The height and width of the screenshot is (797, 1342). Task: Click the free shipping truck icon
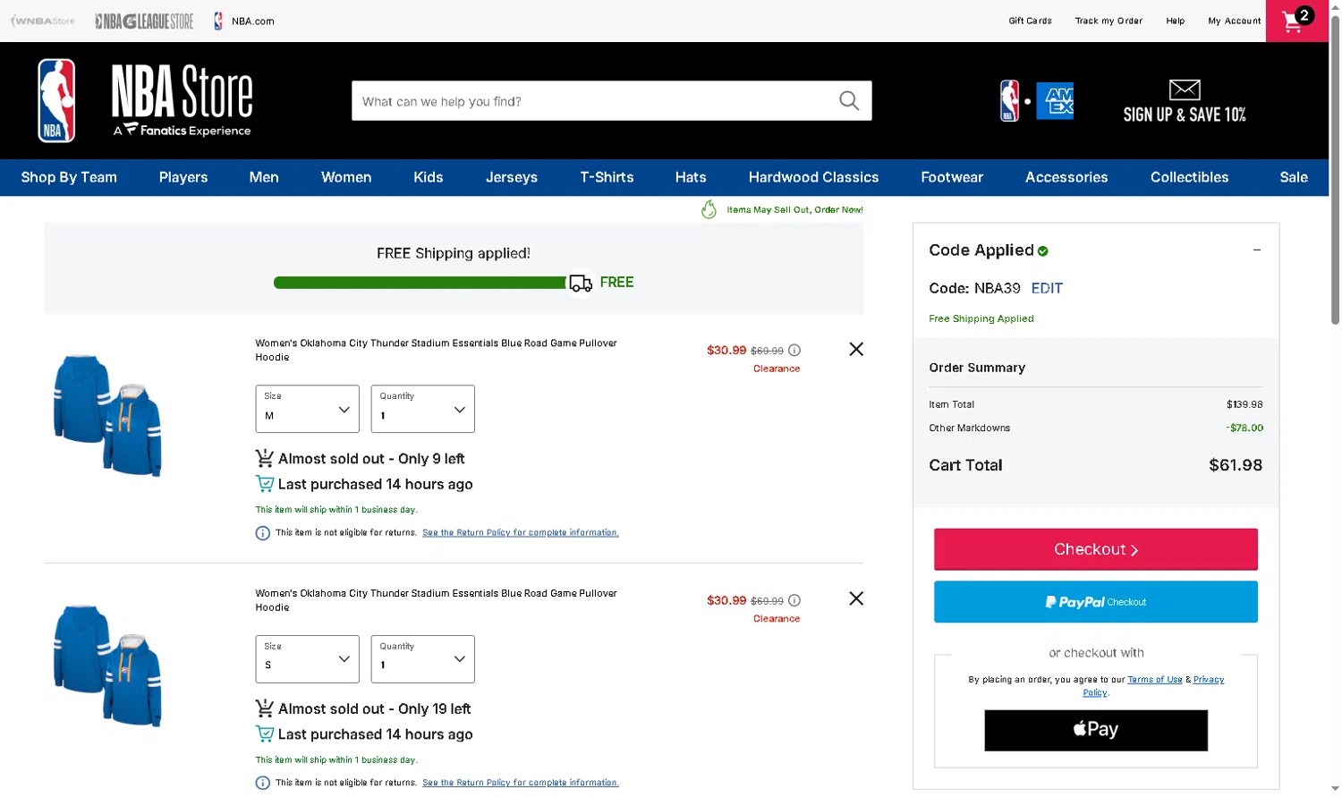click(581, 283)
